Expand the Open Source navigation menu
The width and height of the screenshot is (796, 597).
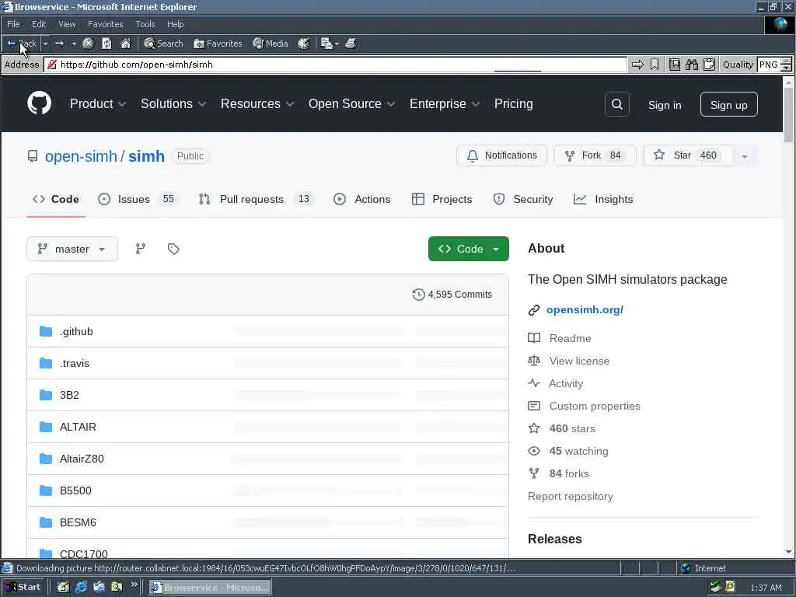pyautogui.click(x=352, y=104)
